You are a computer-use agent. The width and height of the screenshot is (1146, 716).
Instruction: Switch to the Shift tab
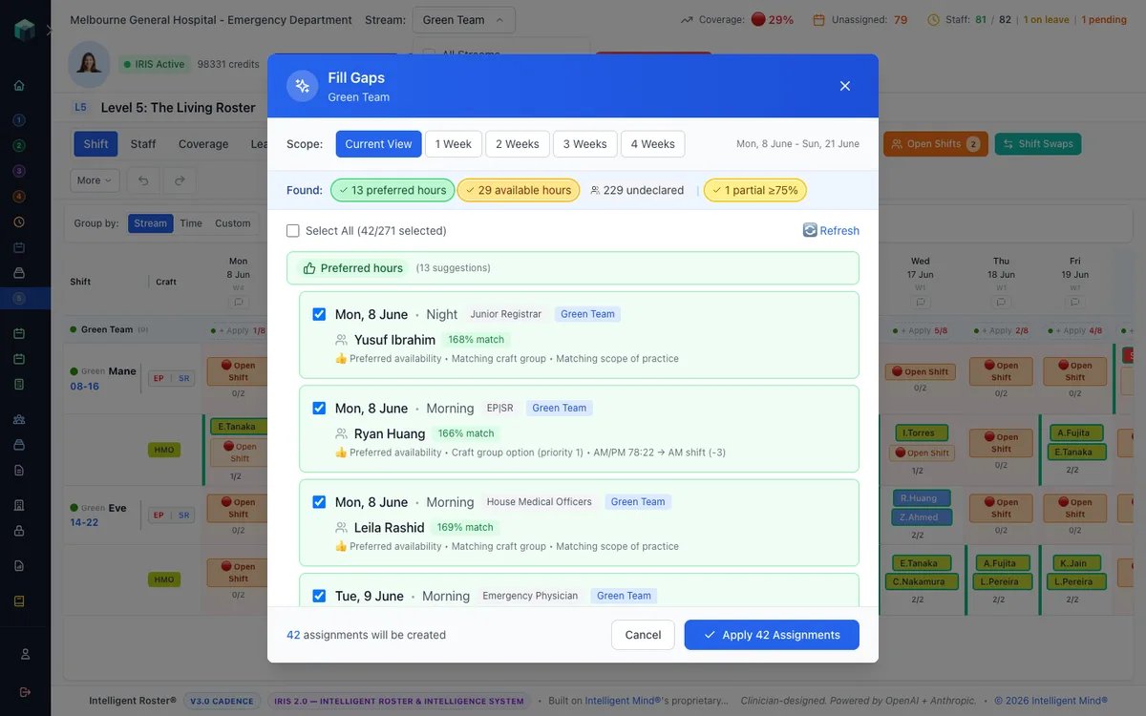(95, 144)
